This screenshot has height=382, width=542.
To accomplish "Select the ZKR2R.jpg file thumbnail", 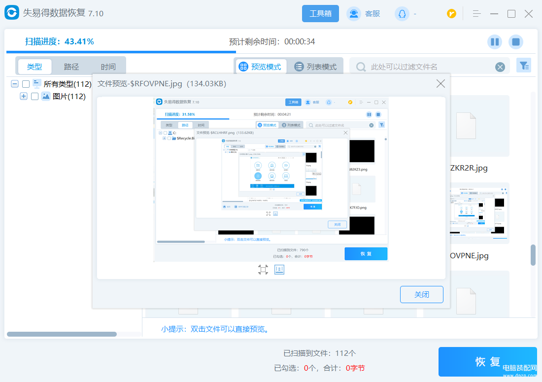I will tap(480, 126).
